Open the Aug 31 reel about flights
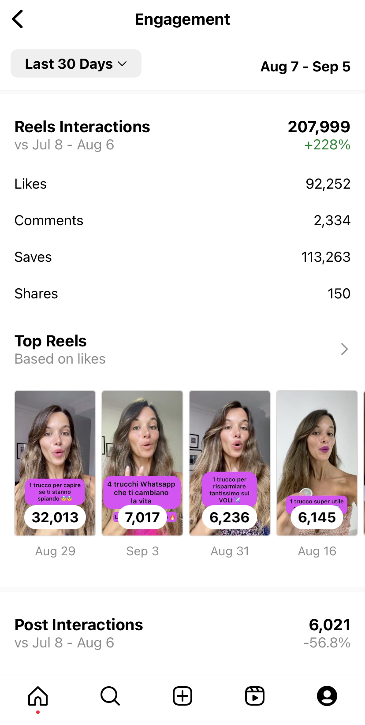The height and width of the screenshot is (725, 365). (x=230, y=463)
